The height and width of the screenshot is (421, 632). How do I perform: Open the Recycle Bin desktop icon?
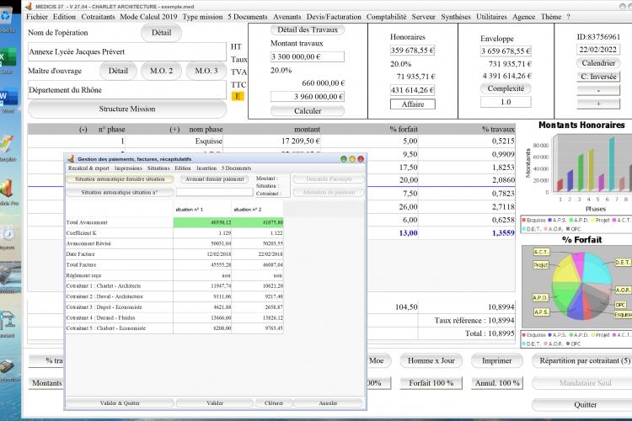tap(7, 17)
